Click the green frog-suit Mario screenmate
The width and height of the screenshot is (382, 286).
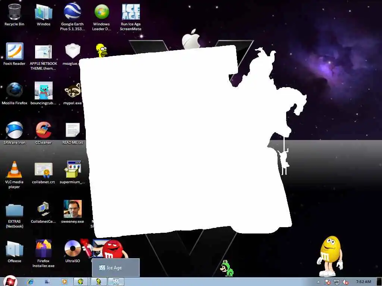(x=227, y=268)
